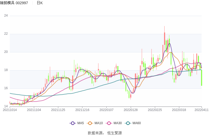Click the 24 price label on the y-axis
The image size is (210, 136).
[6, 16]
